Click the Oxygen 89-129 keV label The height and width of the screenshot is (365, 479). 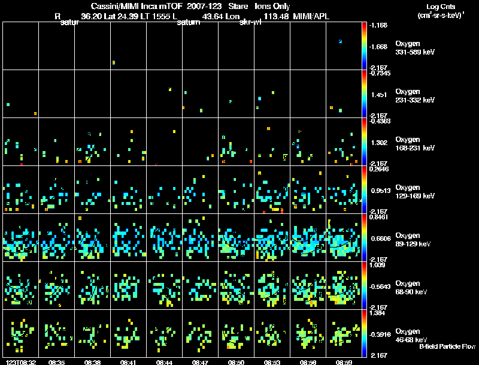pyautogui.click(x=413, y=240)
